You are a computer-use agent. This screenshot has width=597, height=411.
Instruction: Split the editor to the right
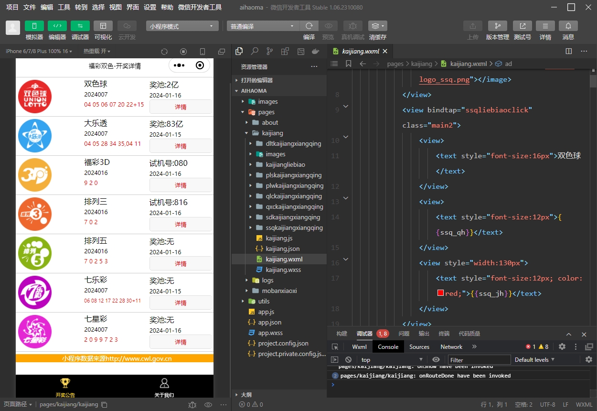click(569, 51)
